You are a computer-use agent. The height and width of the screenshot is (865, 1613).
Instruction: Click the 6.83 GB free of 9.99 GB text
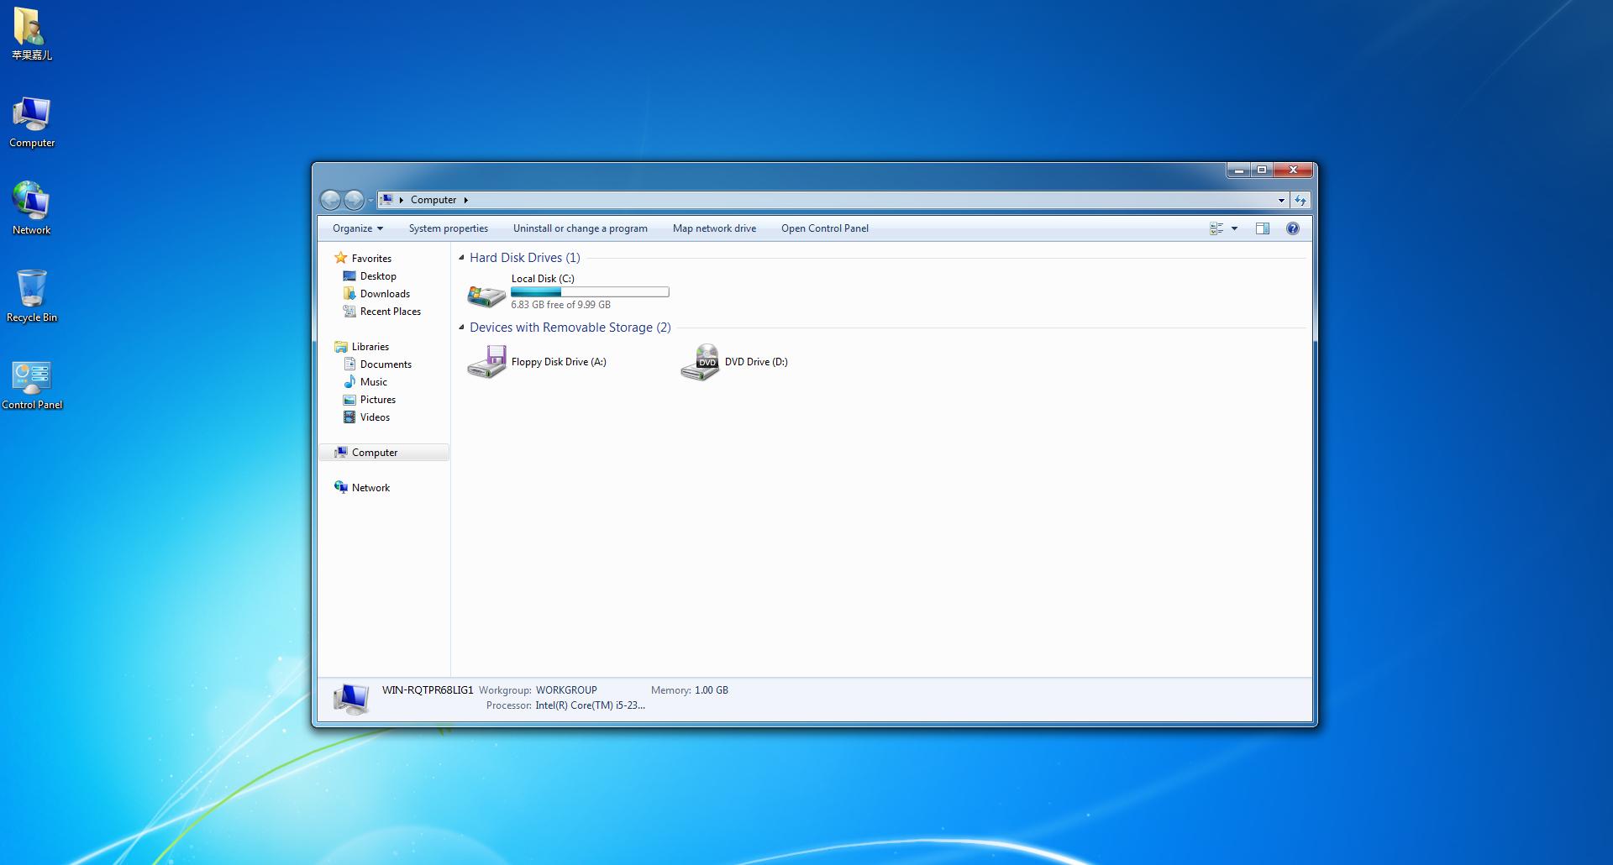(x=561, y=305)
